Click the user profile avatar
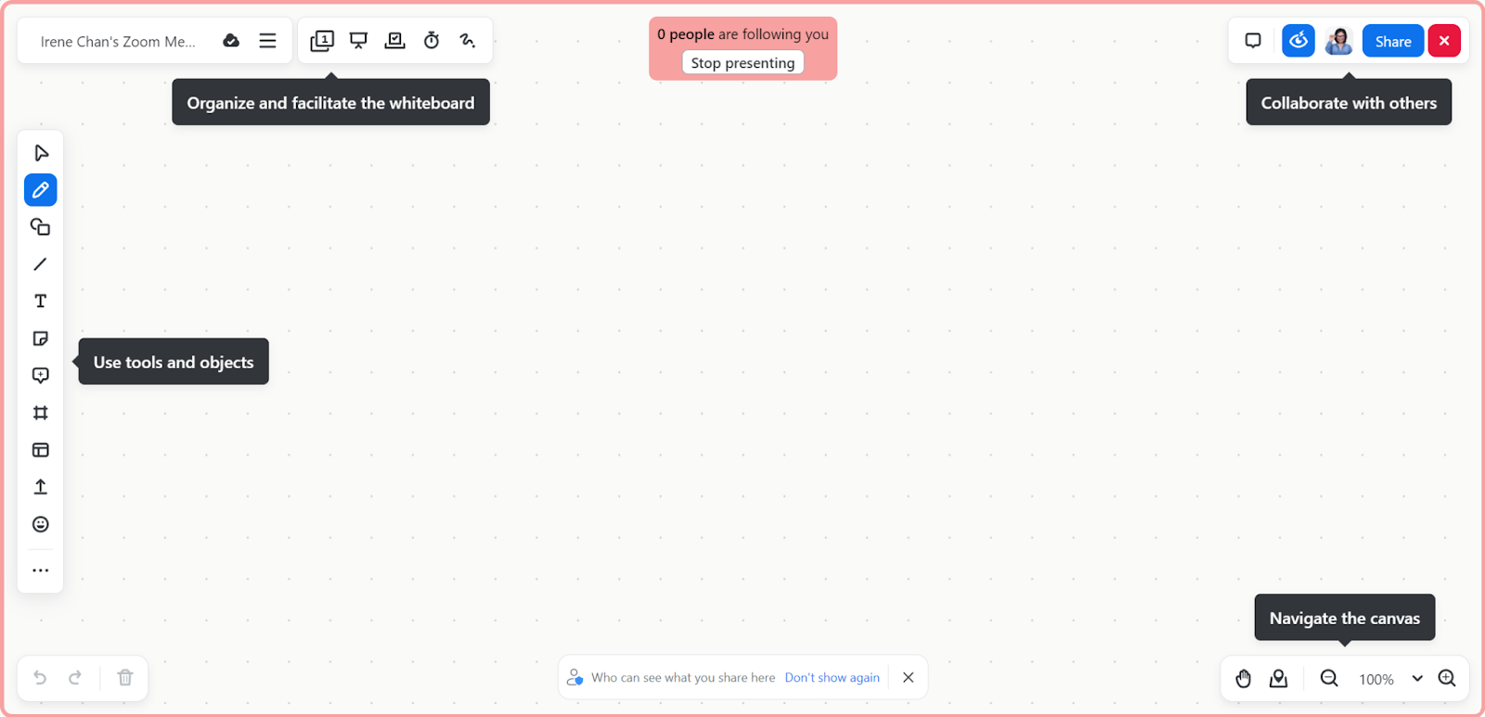The height and width of the screenshot is (717, 1485). (1338, 41)
